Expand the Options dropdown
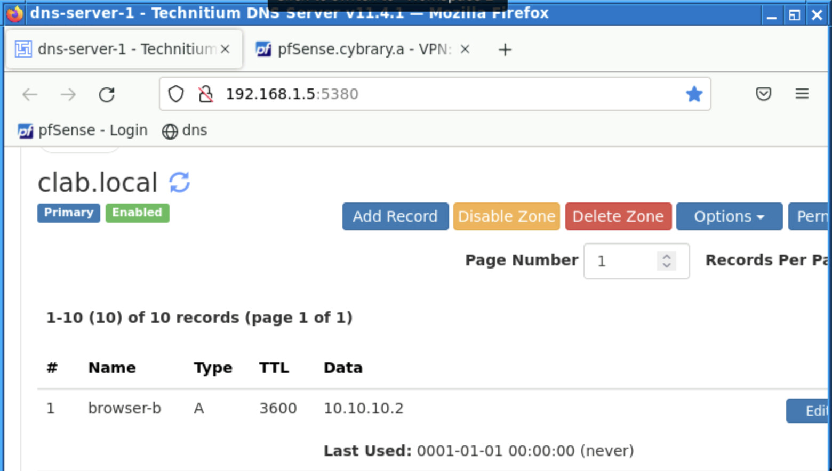832x471 pixels. [729, 216]
